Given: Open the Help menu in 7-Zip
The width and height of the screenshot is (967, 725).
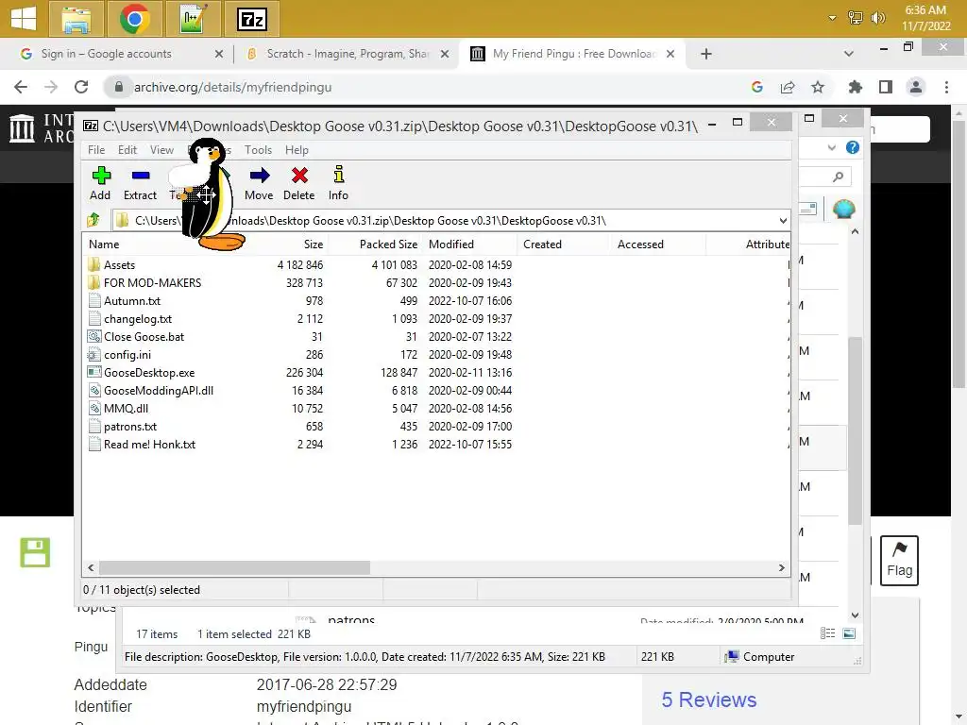Looking at the screenshot, I should coord(297,150).
